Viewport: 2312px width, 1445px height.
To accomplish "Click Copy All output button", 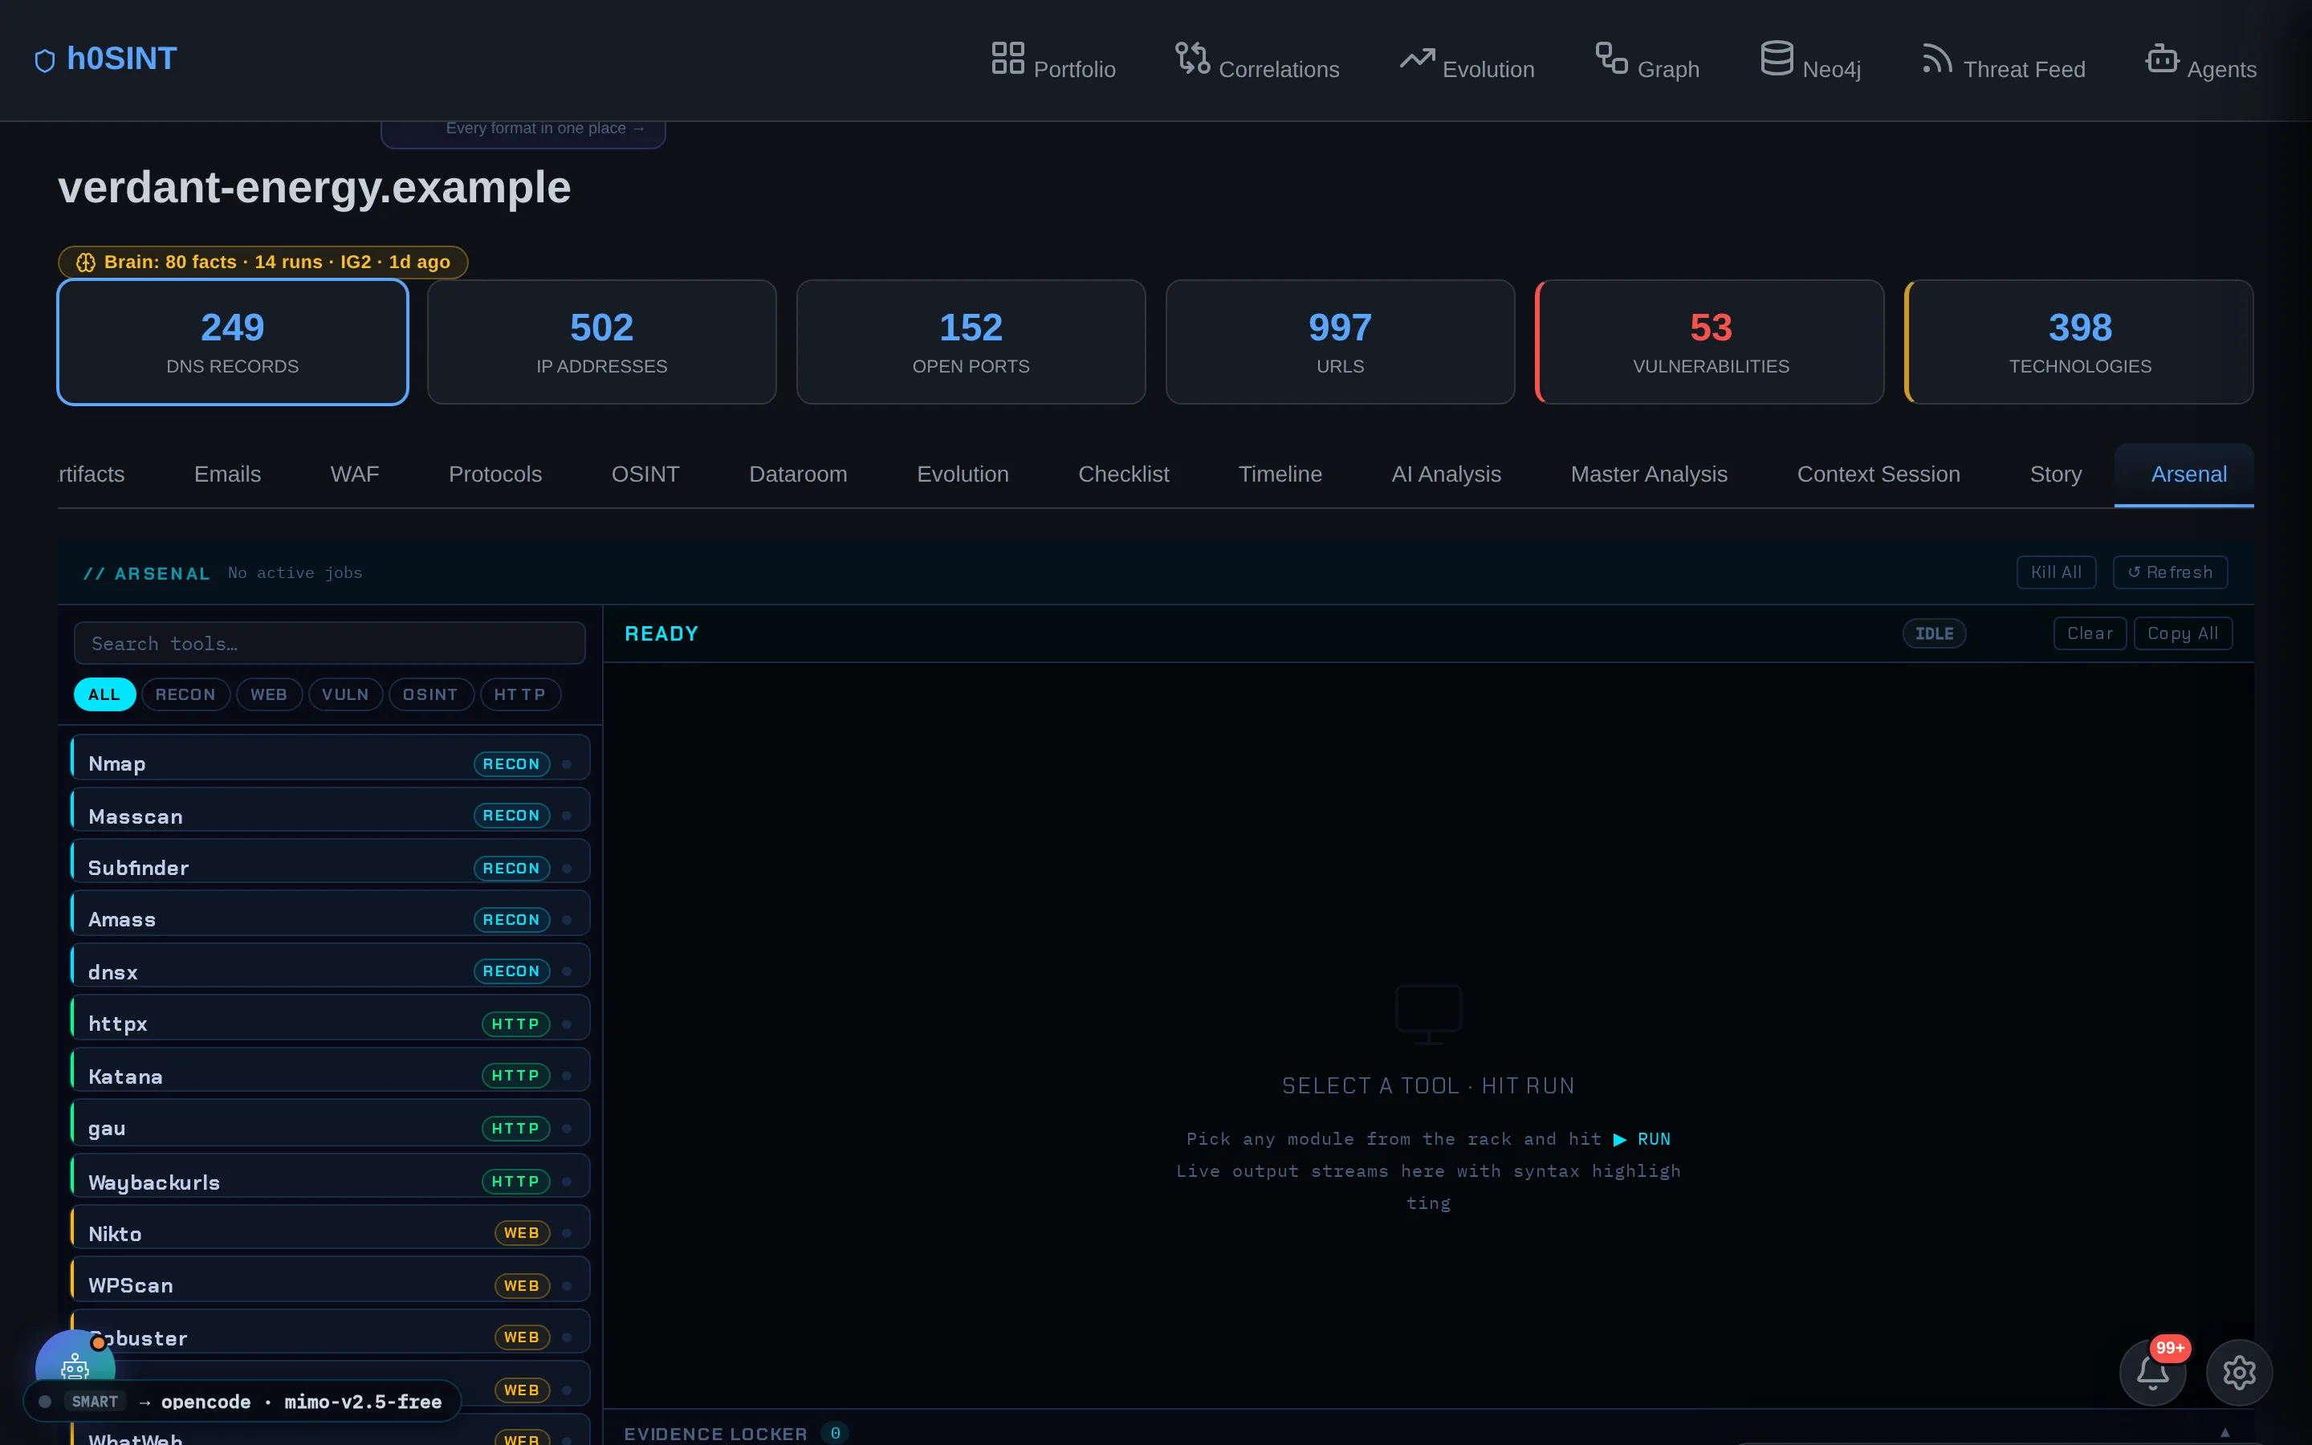I will coord(2183,633).
